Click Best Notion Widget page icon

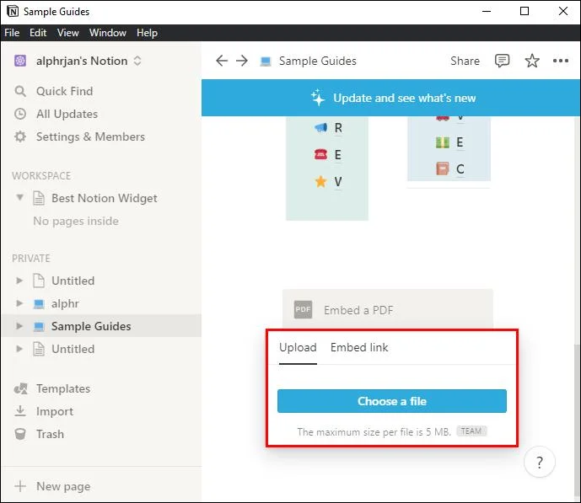tap(39, 198)
